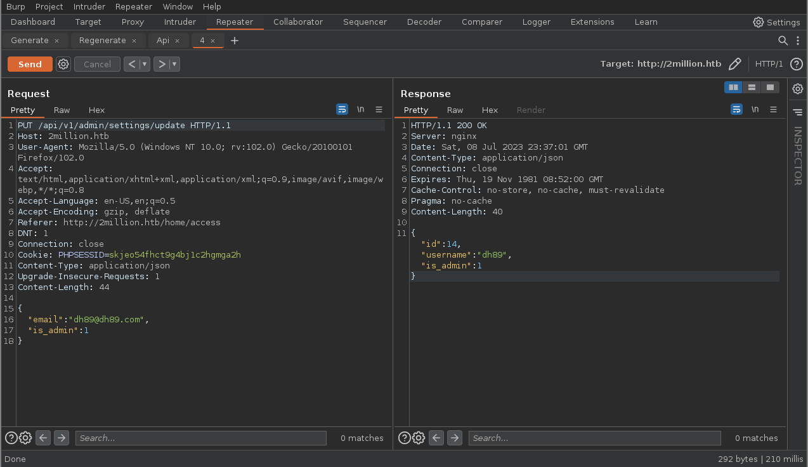Screen dimensions: 808x467
Task: Close the Api tab
Action: coord(178,41)
